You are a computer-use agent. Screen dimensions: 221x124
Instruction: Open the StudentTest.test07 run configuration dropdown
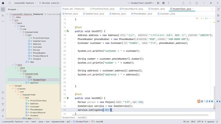click(141, 3)
